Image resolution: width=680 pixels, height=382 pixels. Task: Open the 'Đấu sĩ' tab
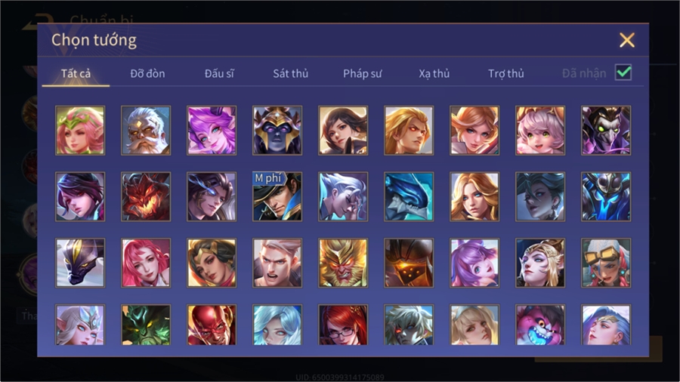click(219, 74)
